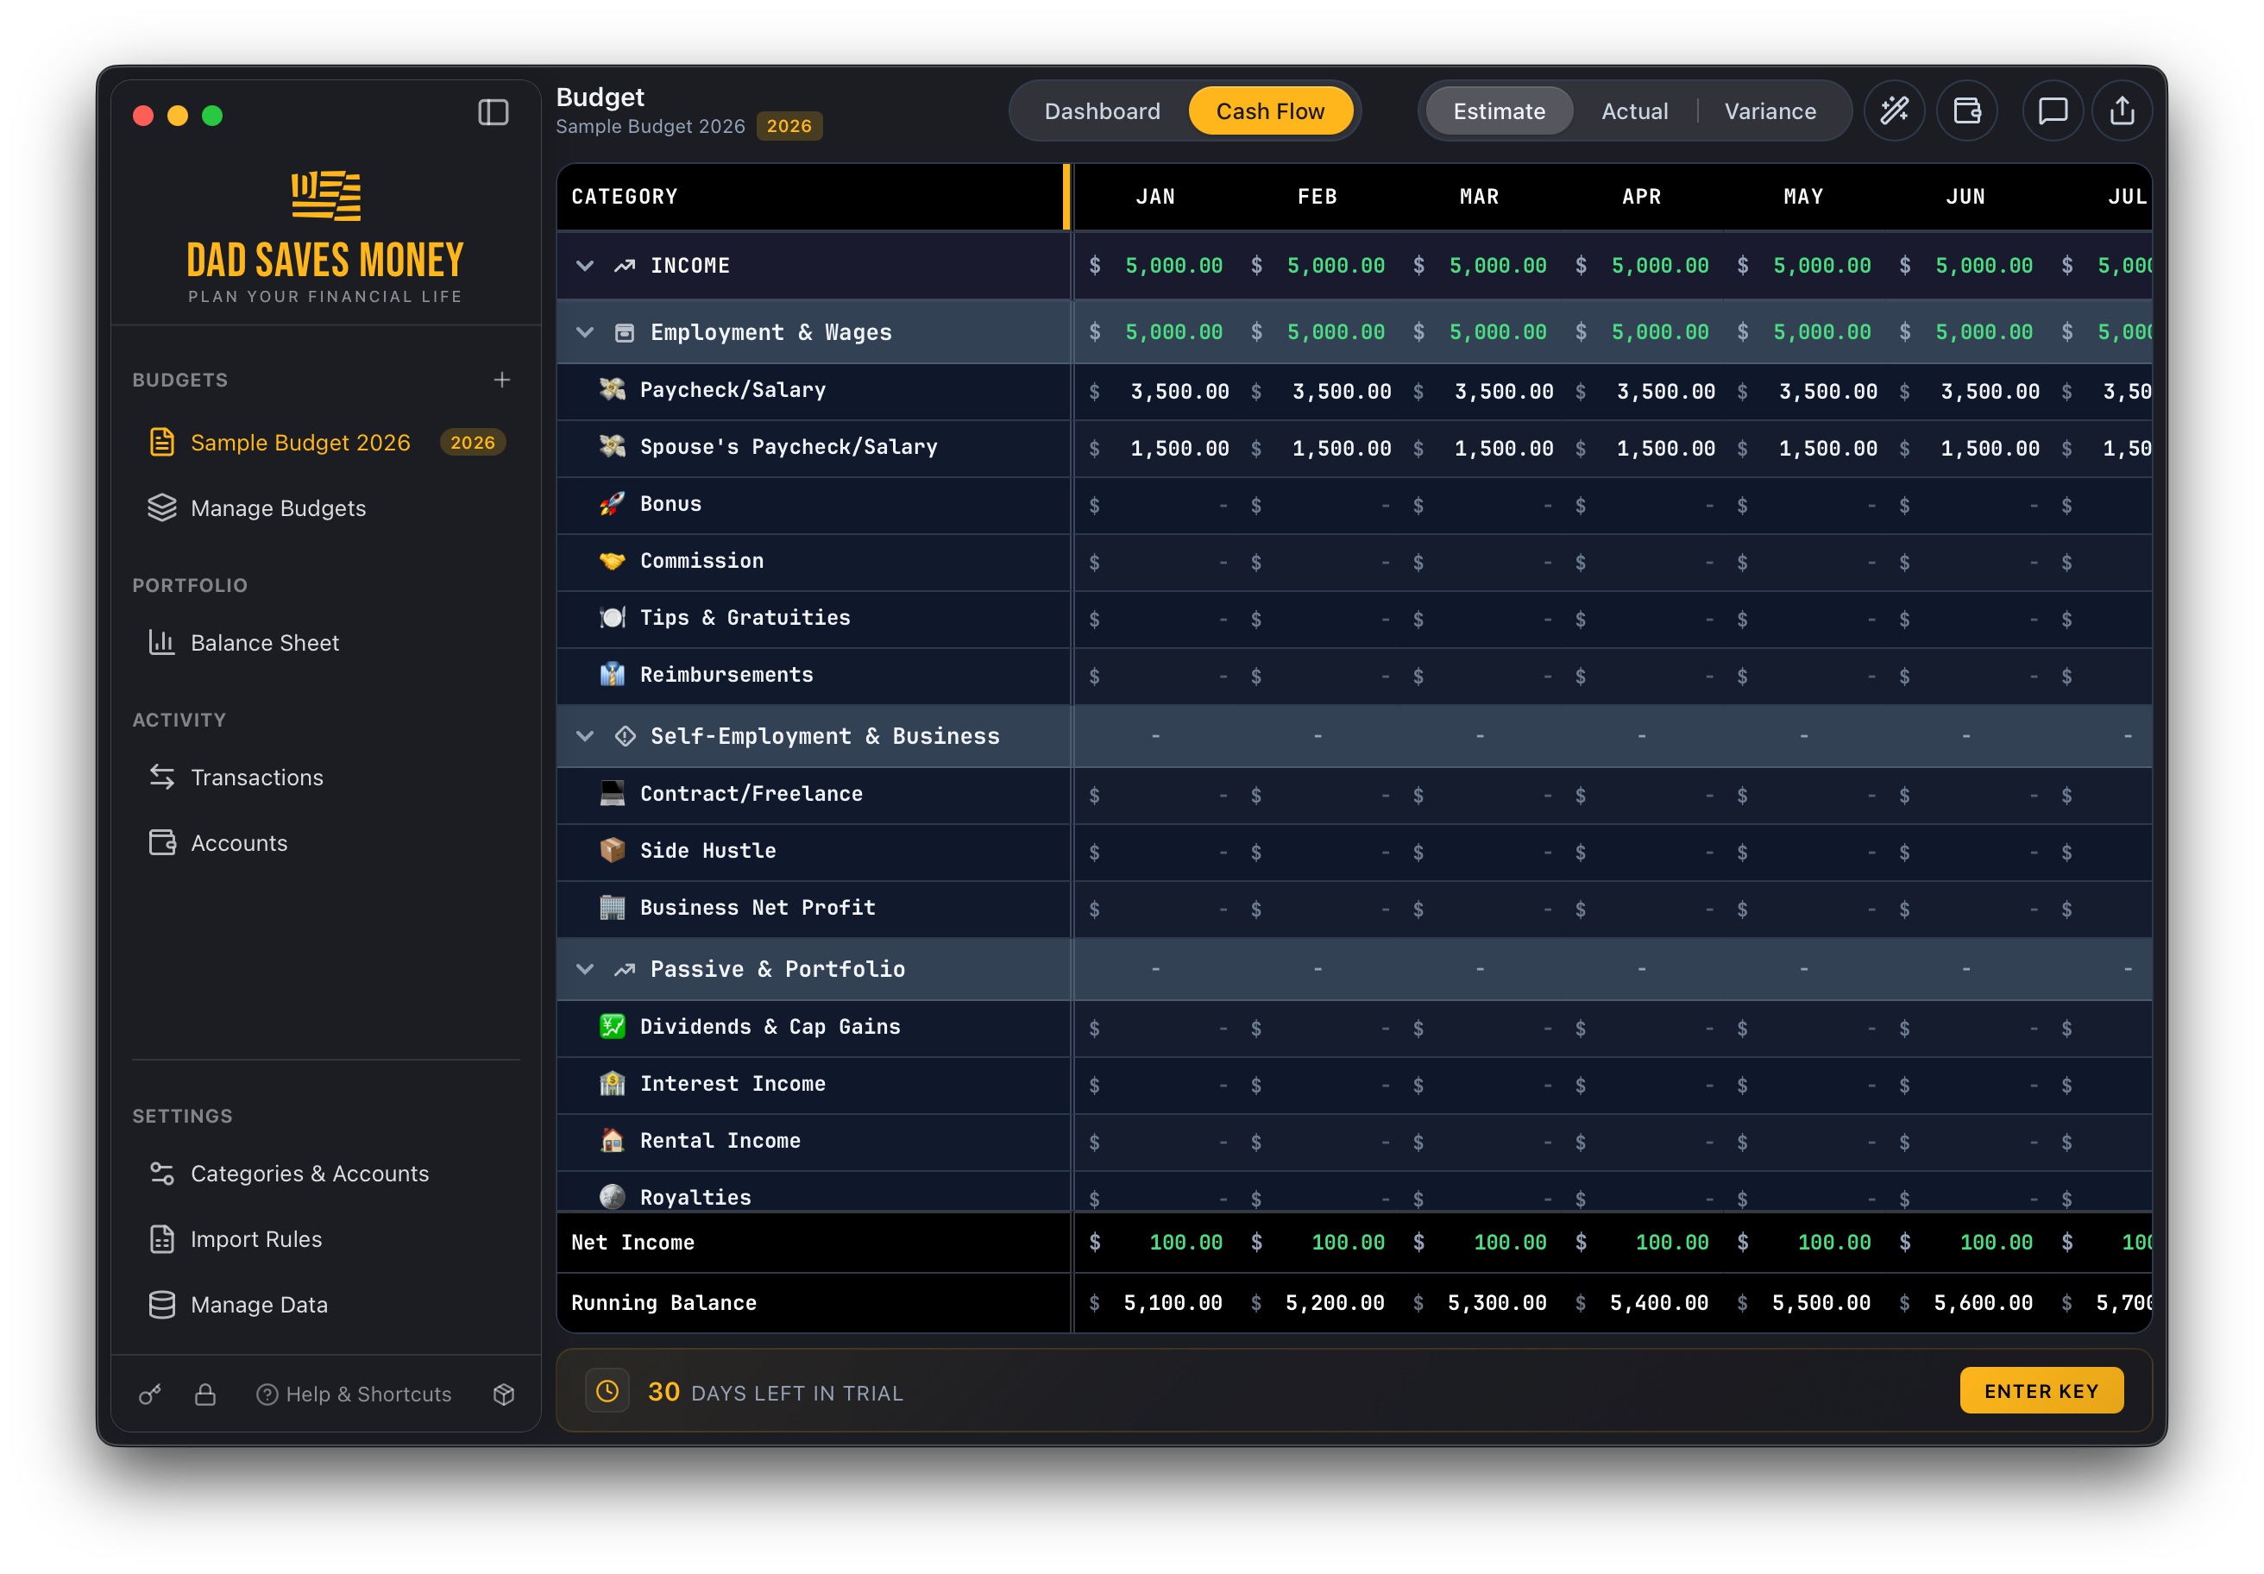Switch view to Actual
2264x1574 pixels.
1634,111
